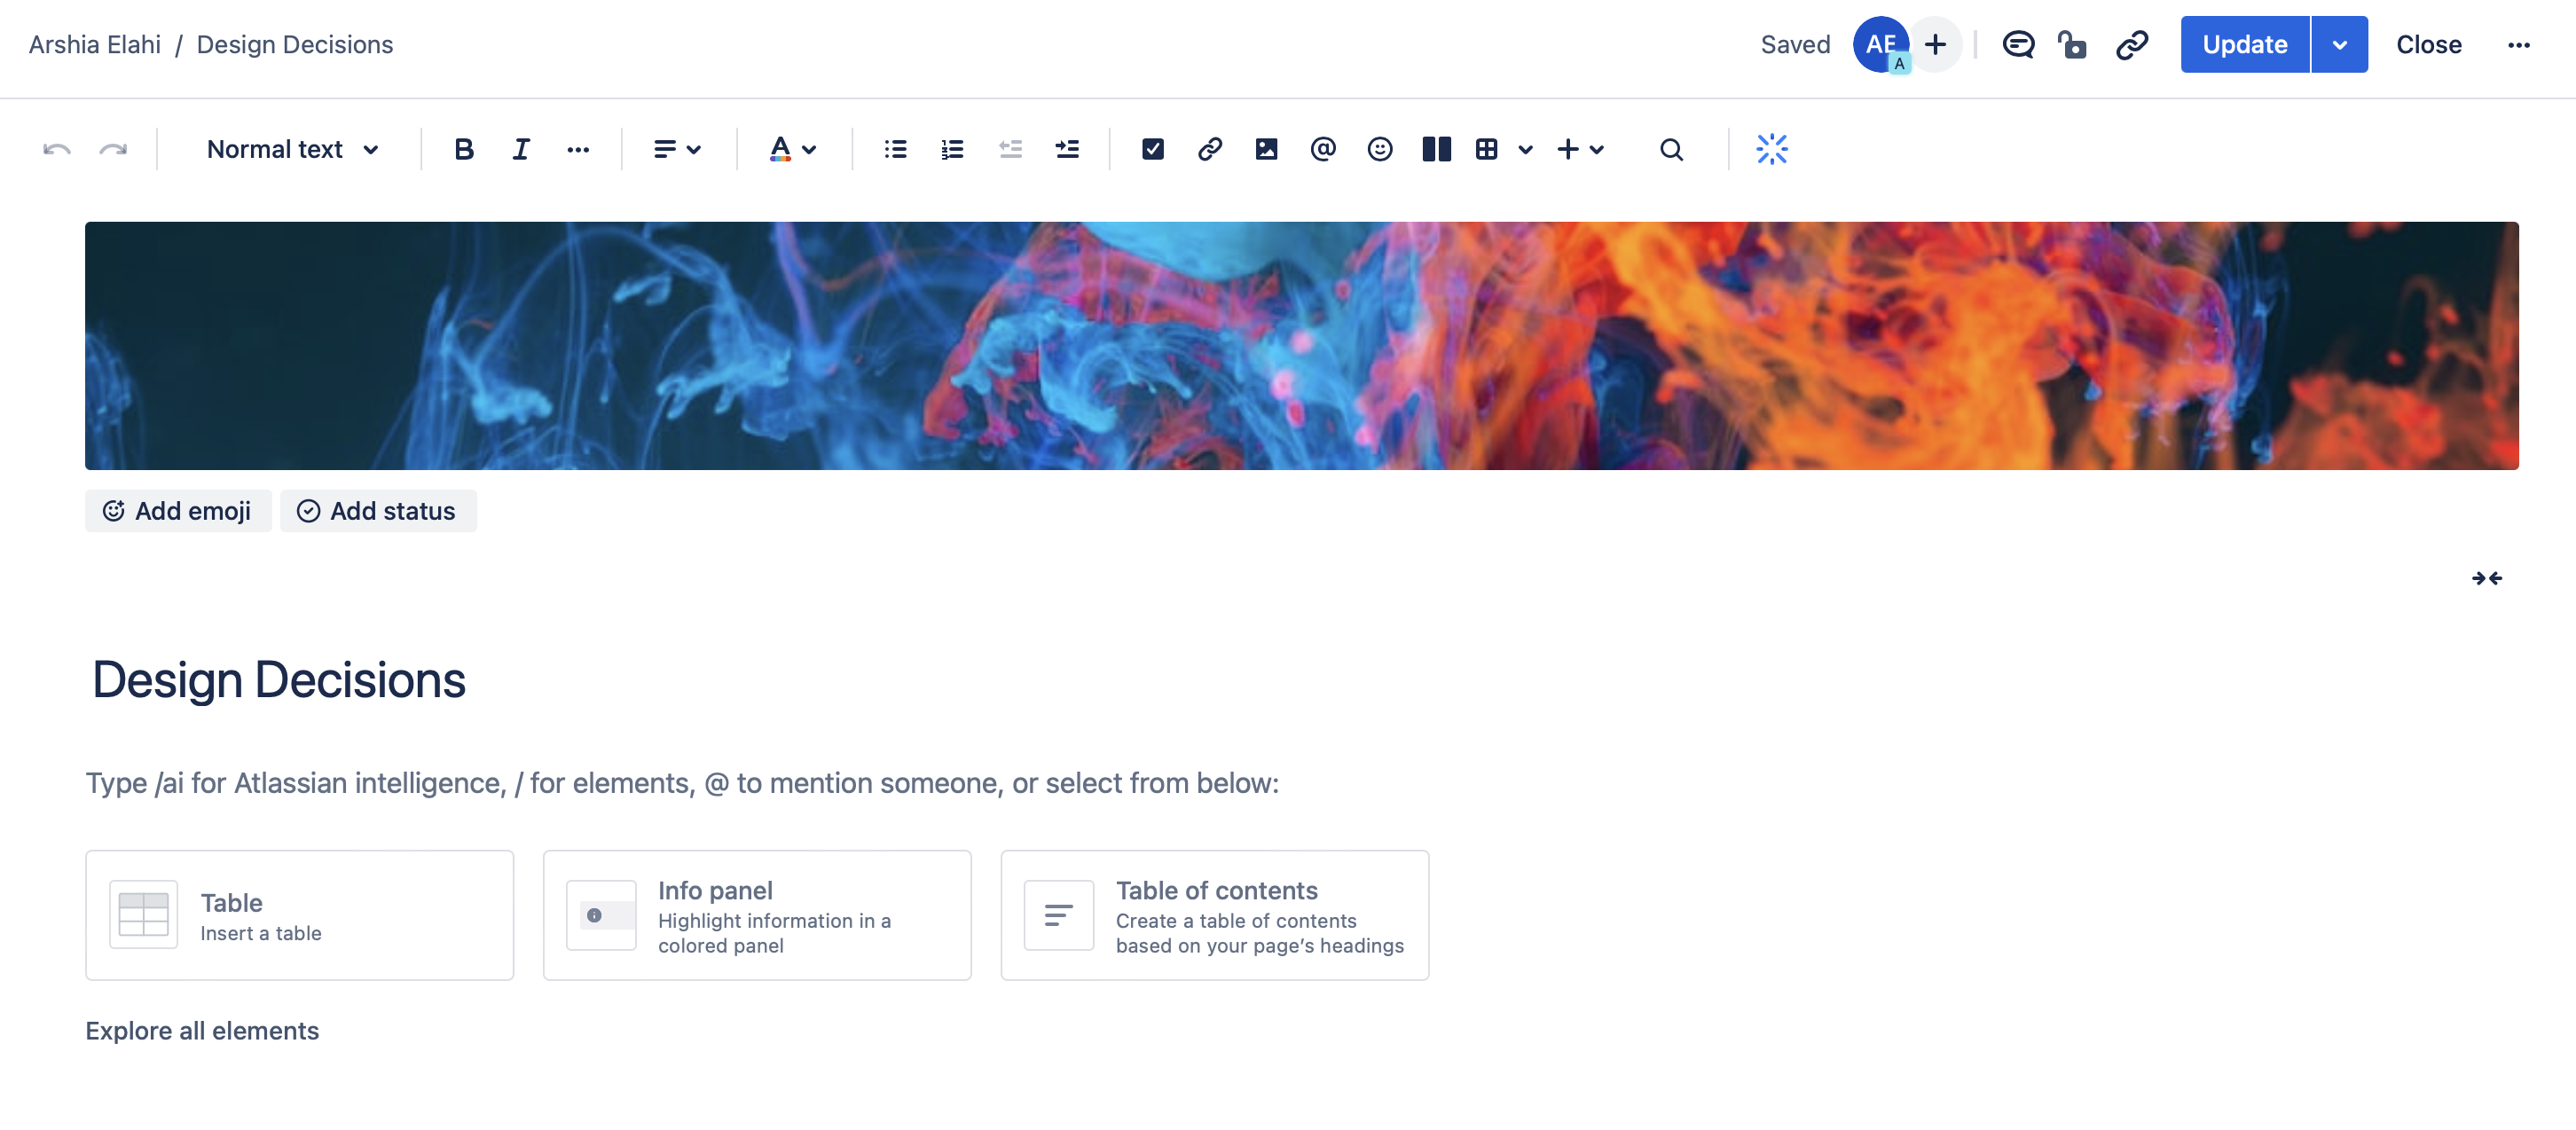The image size is (2576, 1130).
Task: Expand the Update publish options arrow
Action: coord(2339,45)
